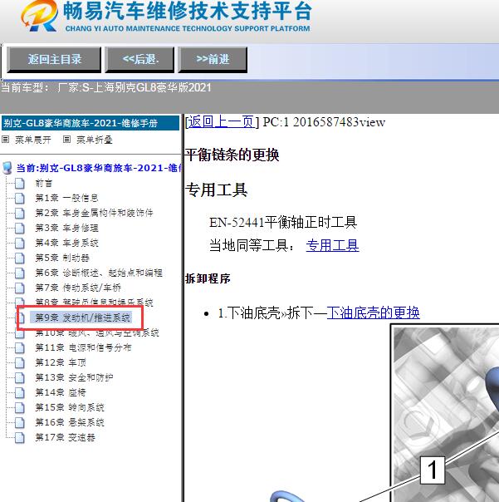Click the page icon beside 第11章
The height and width of the screenshot is (502, 499).
pos(20,348)
